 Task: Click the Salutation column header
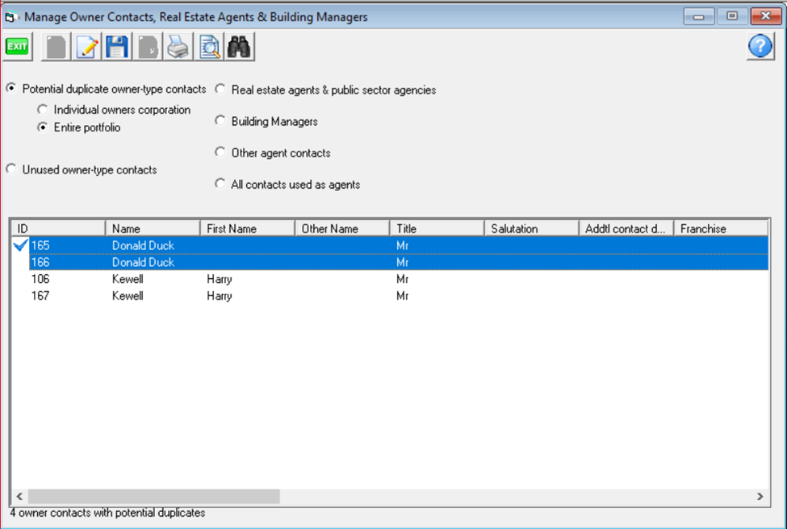point(531,229)
